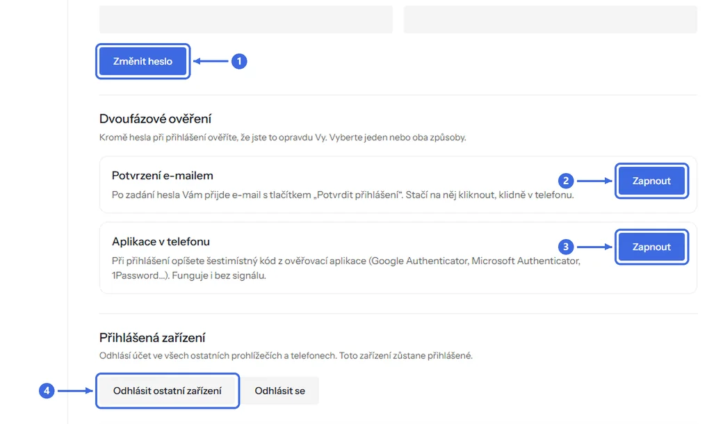The width and height of the screenshot is (723, 424).
Task: Turn on Aplikace v telefonu via Zapnout
Action: pyautogui.click(x=651, y=247)
